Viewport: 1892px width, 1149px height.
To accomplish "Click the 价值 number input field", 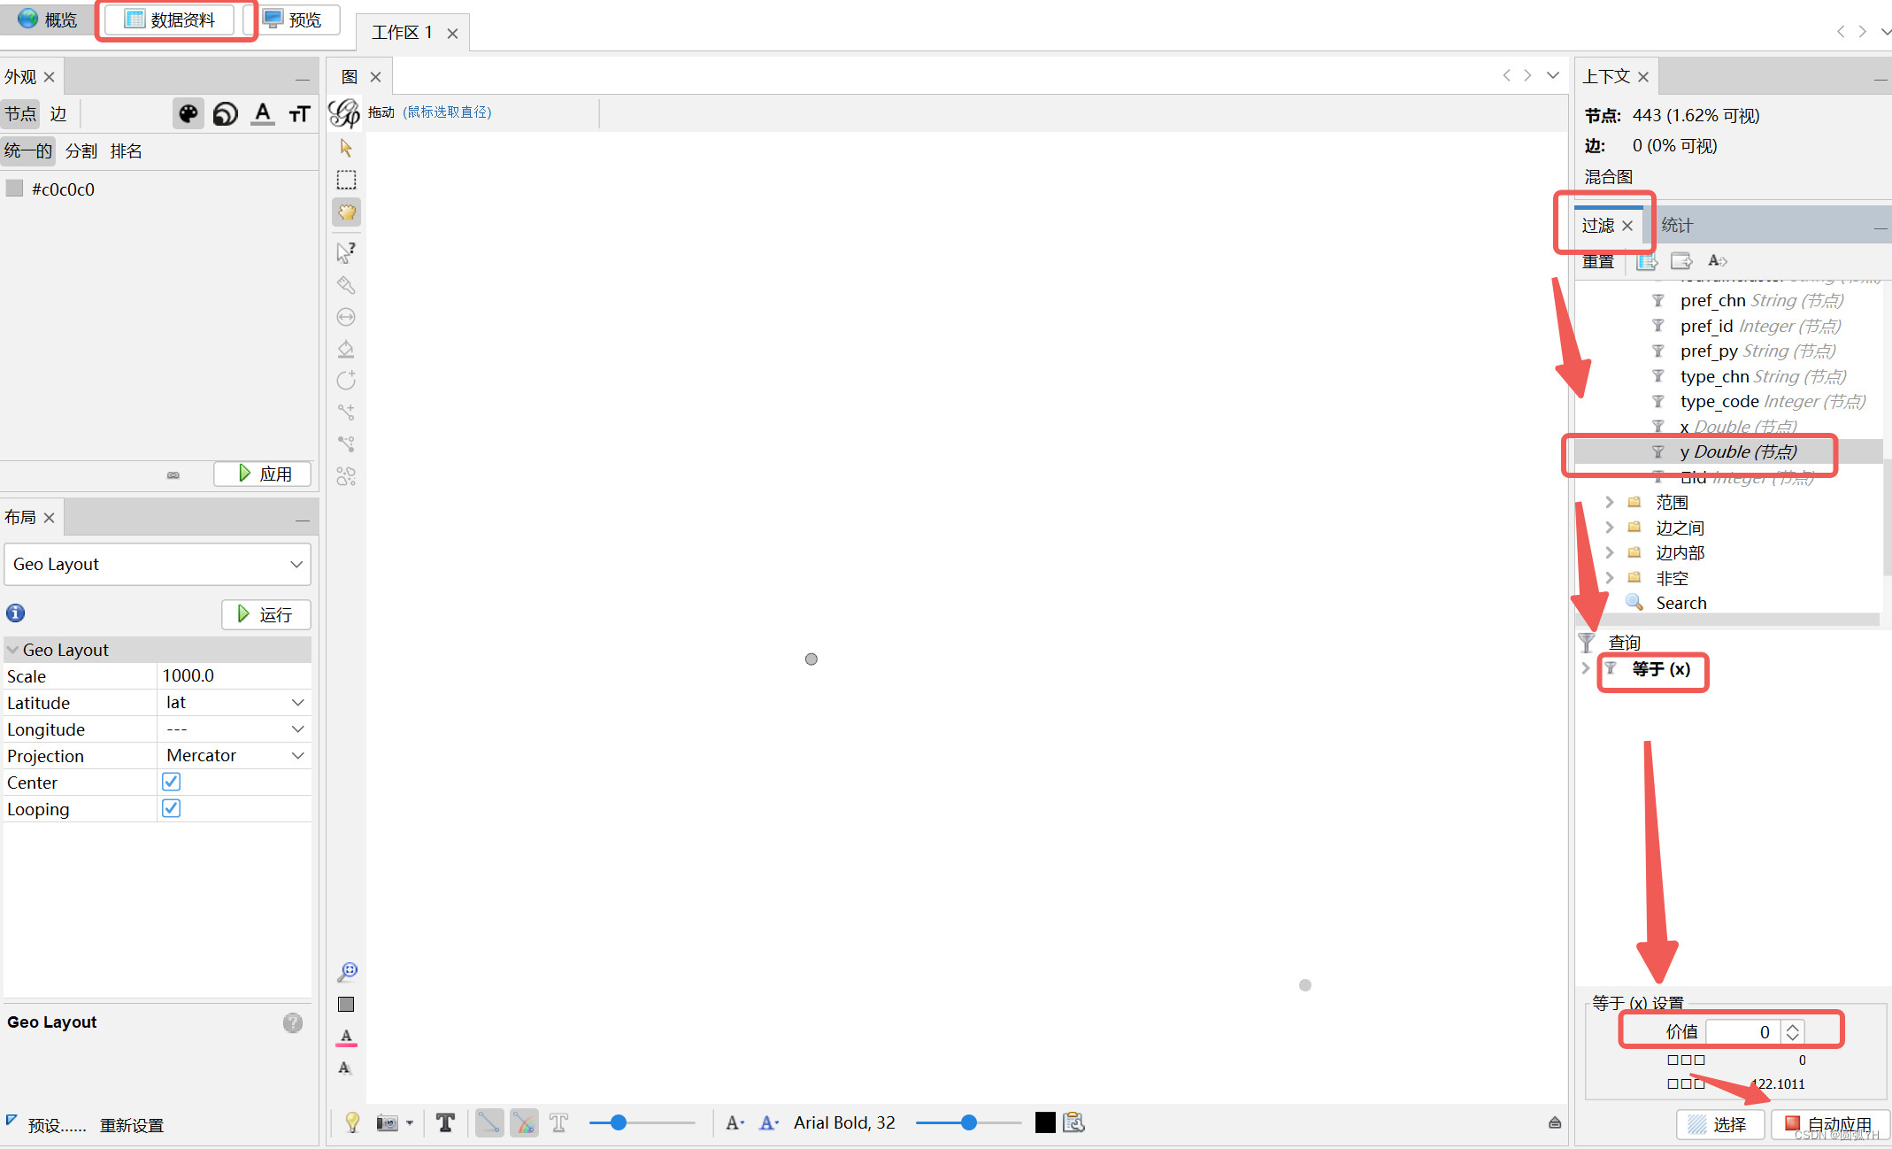I will pyautogui.click(x=1742, y=1031).
